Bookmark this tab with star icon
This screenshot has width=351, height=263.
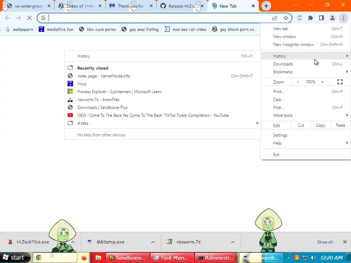tap(286, 18)
